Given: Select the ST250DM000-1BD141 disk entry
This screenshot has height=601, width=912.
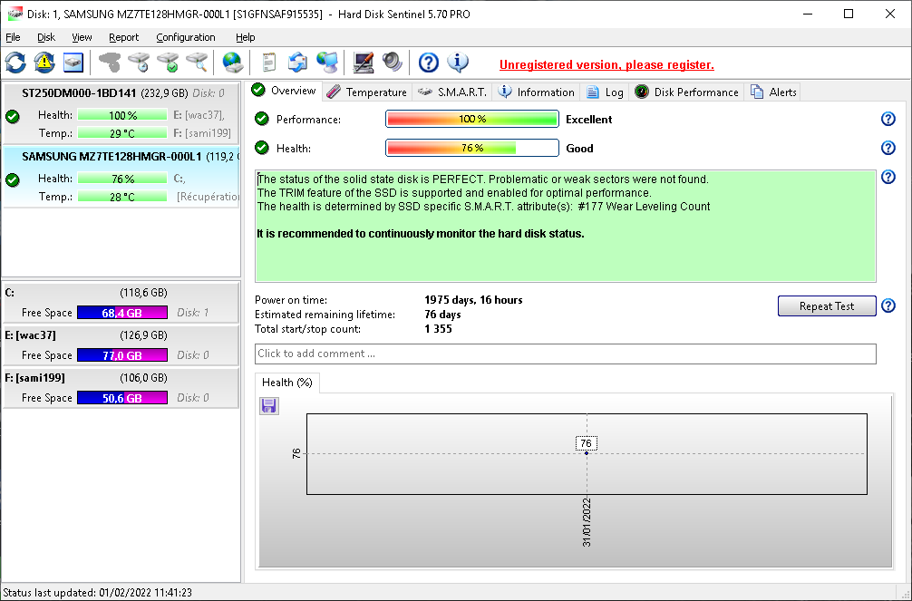Looking at the screenshot, I should (x=121, y=113).
